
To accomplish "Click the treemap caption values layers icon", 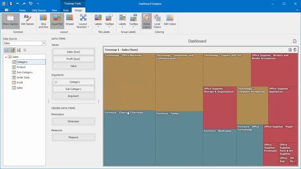I will tap(295, 50).
